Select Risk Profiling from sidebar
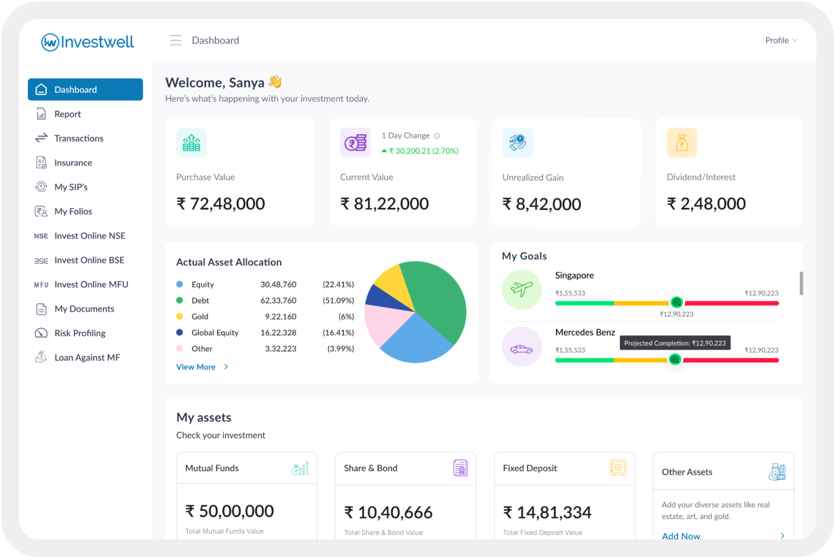This screenshot has width=834, height=557. tap(79, 333)
